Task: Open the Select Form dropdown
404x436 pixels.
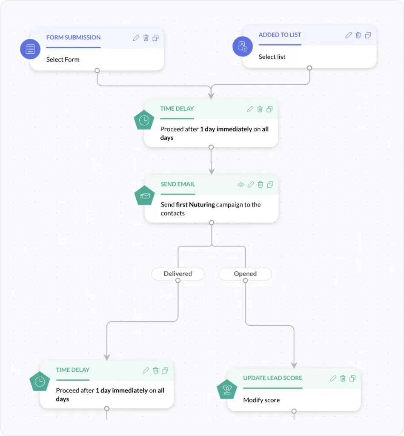Action: point(63,60)
